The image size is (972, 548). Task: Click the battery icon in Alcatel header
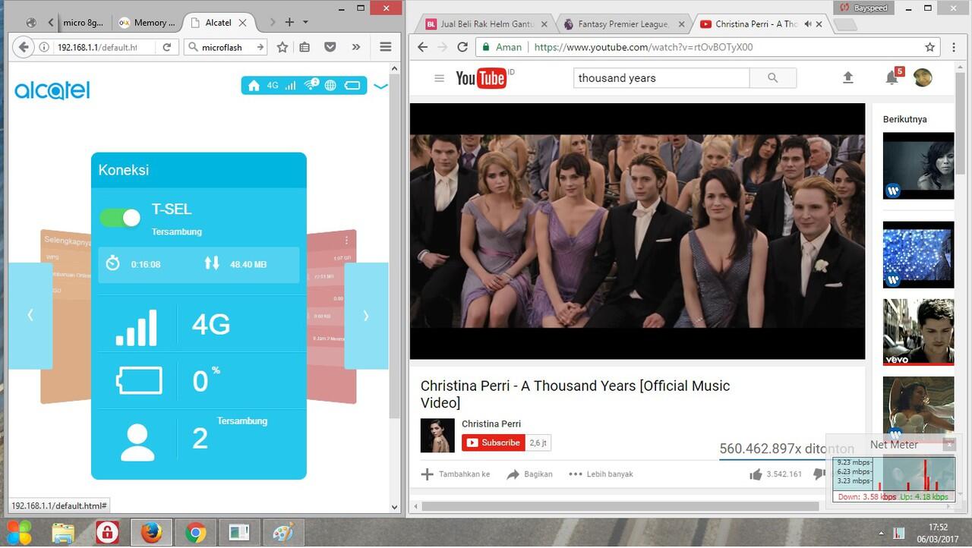pyautogui.click(x=352, y=86)
